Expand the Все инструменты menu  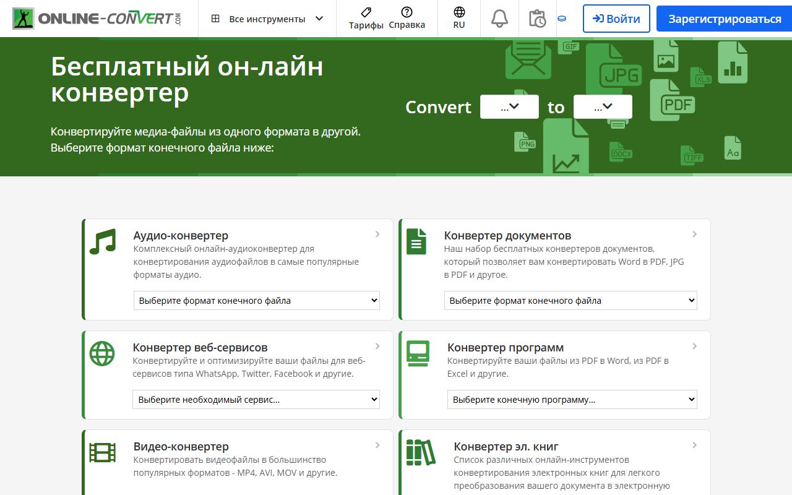point(267,19)
